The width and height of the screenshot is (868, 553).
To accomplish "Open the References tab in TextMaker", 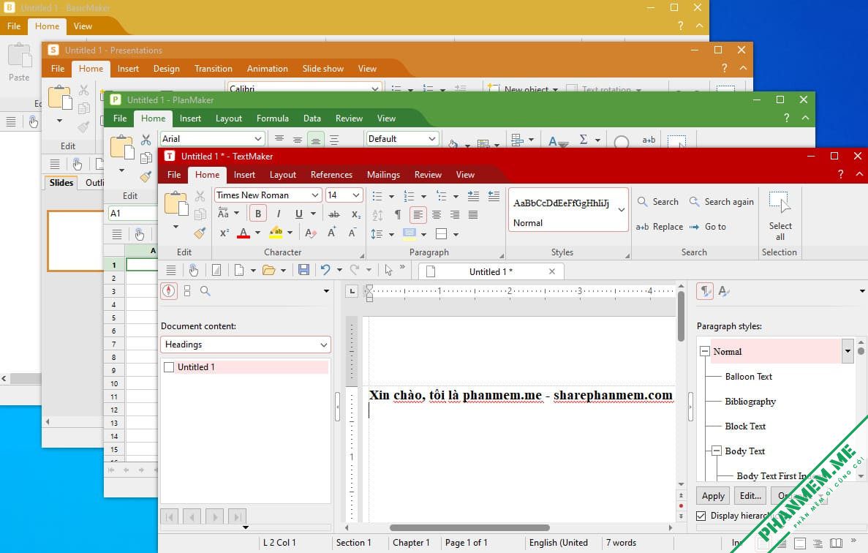I will coord(331,174).
